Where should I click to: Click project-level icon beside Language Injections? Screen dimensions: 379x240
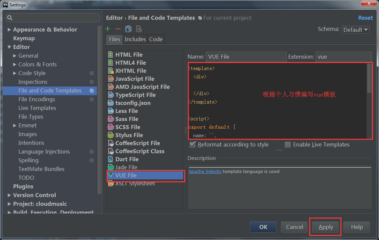point(92,152)
